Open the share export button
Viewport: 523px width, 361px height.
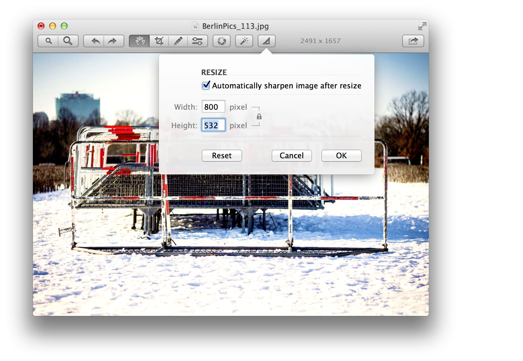pyautogui.click(x=413, y=41)
